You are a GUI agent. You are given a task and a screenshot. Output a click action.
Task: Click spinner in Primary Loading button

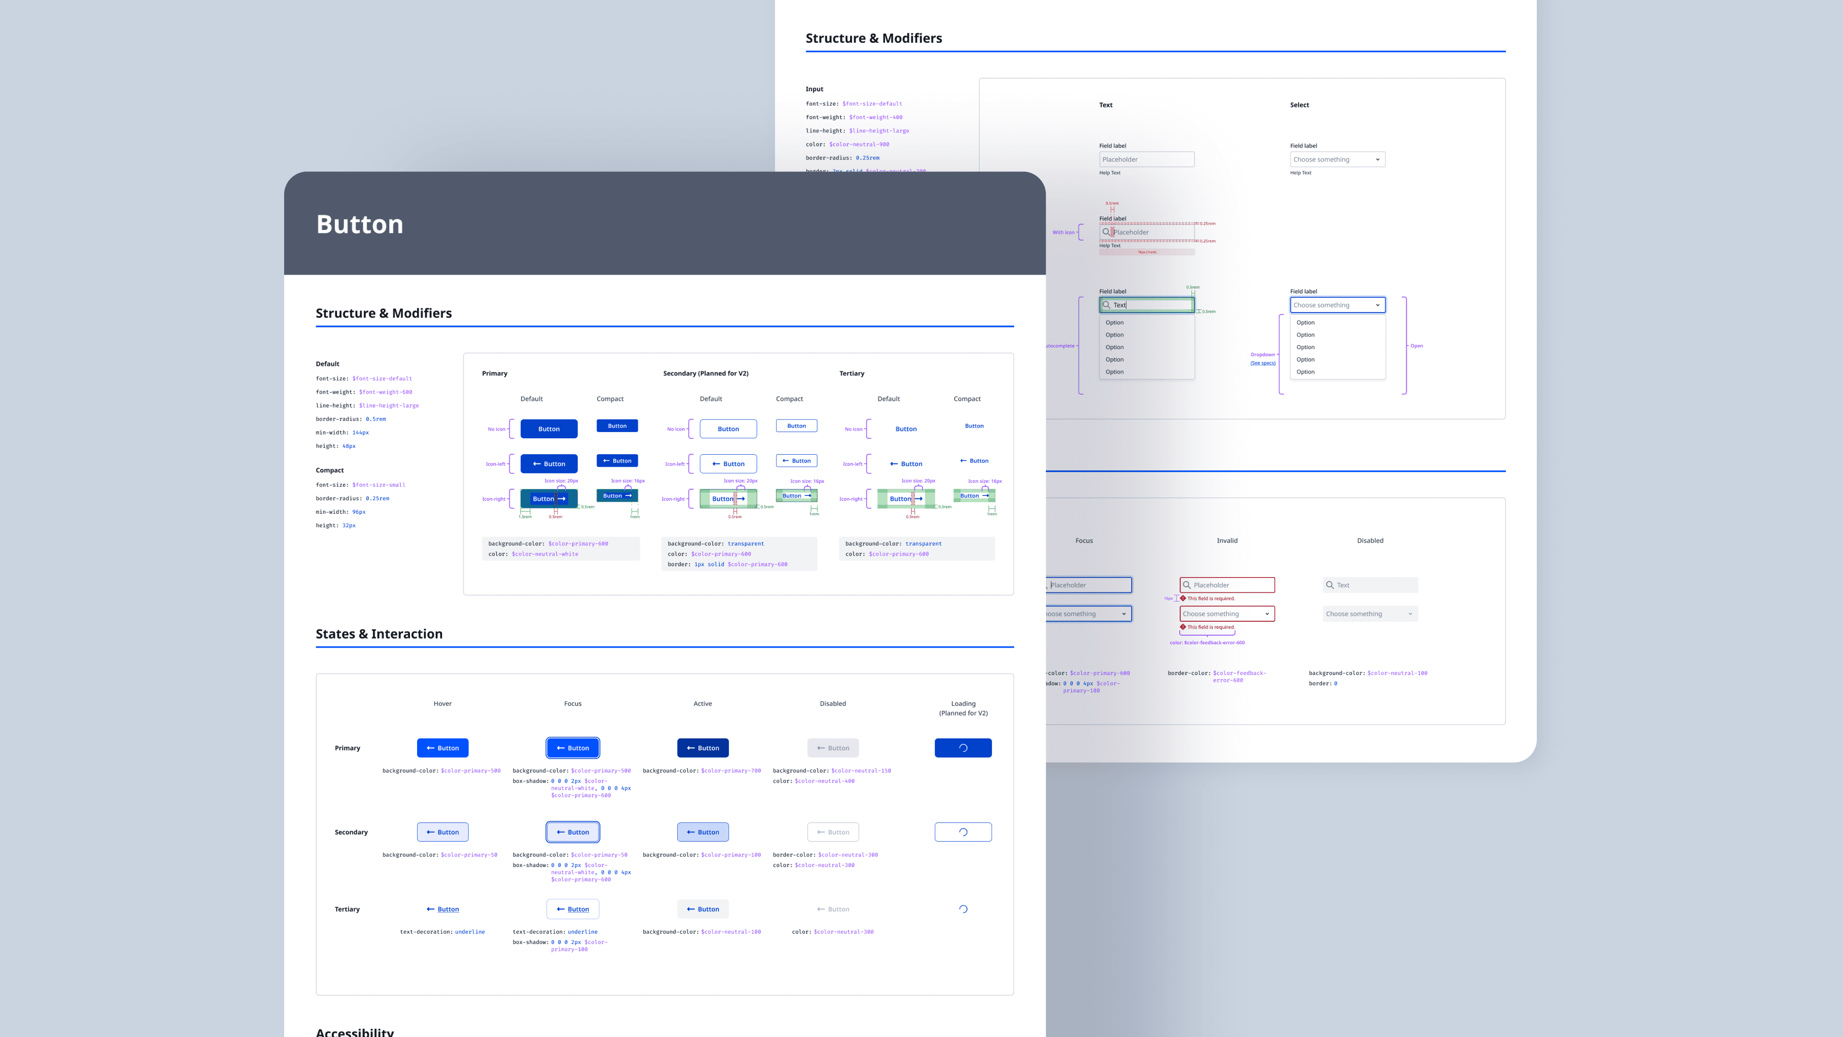[963, 748]
